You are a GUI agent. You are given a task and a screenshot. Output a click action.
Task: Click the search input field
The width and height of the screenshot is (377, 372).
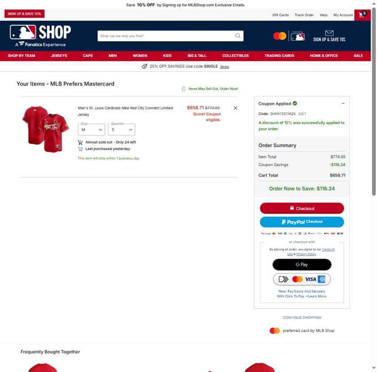(x=166, y=36)
